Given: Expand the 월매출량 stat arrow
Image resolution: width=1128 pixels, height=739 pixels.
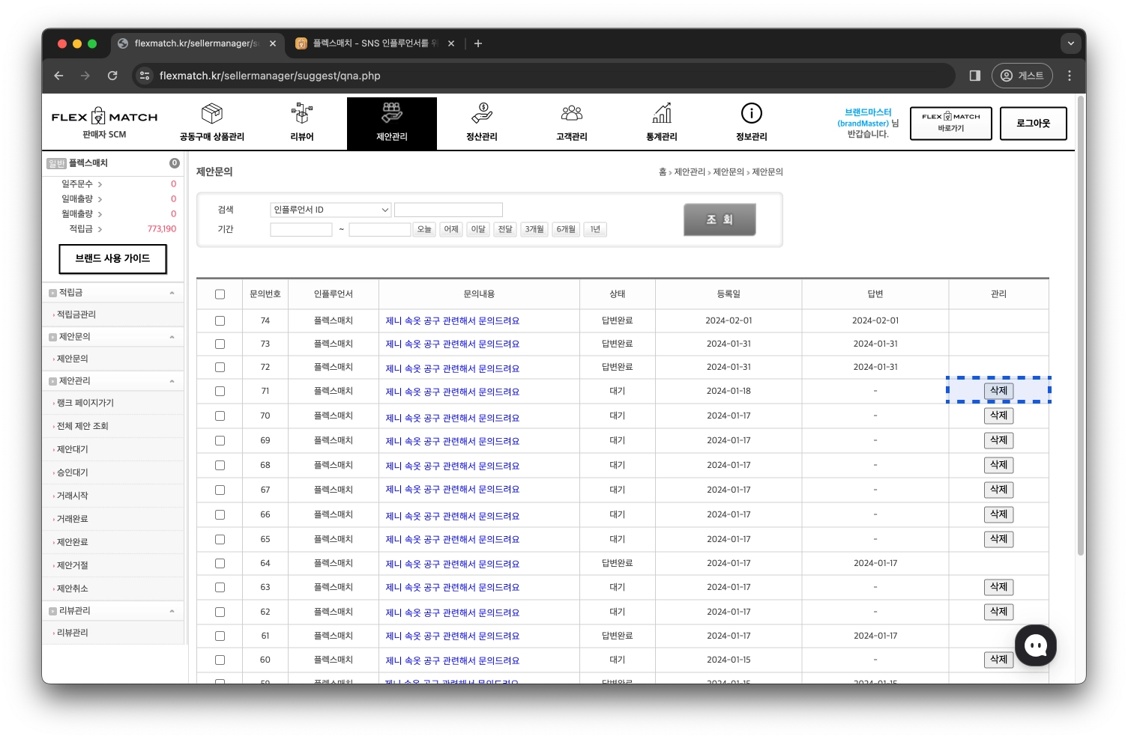Looking at the screenshot, I should click(100, 214).
